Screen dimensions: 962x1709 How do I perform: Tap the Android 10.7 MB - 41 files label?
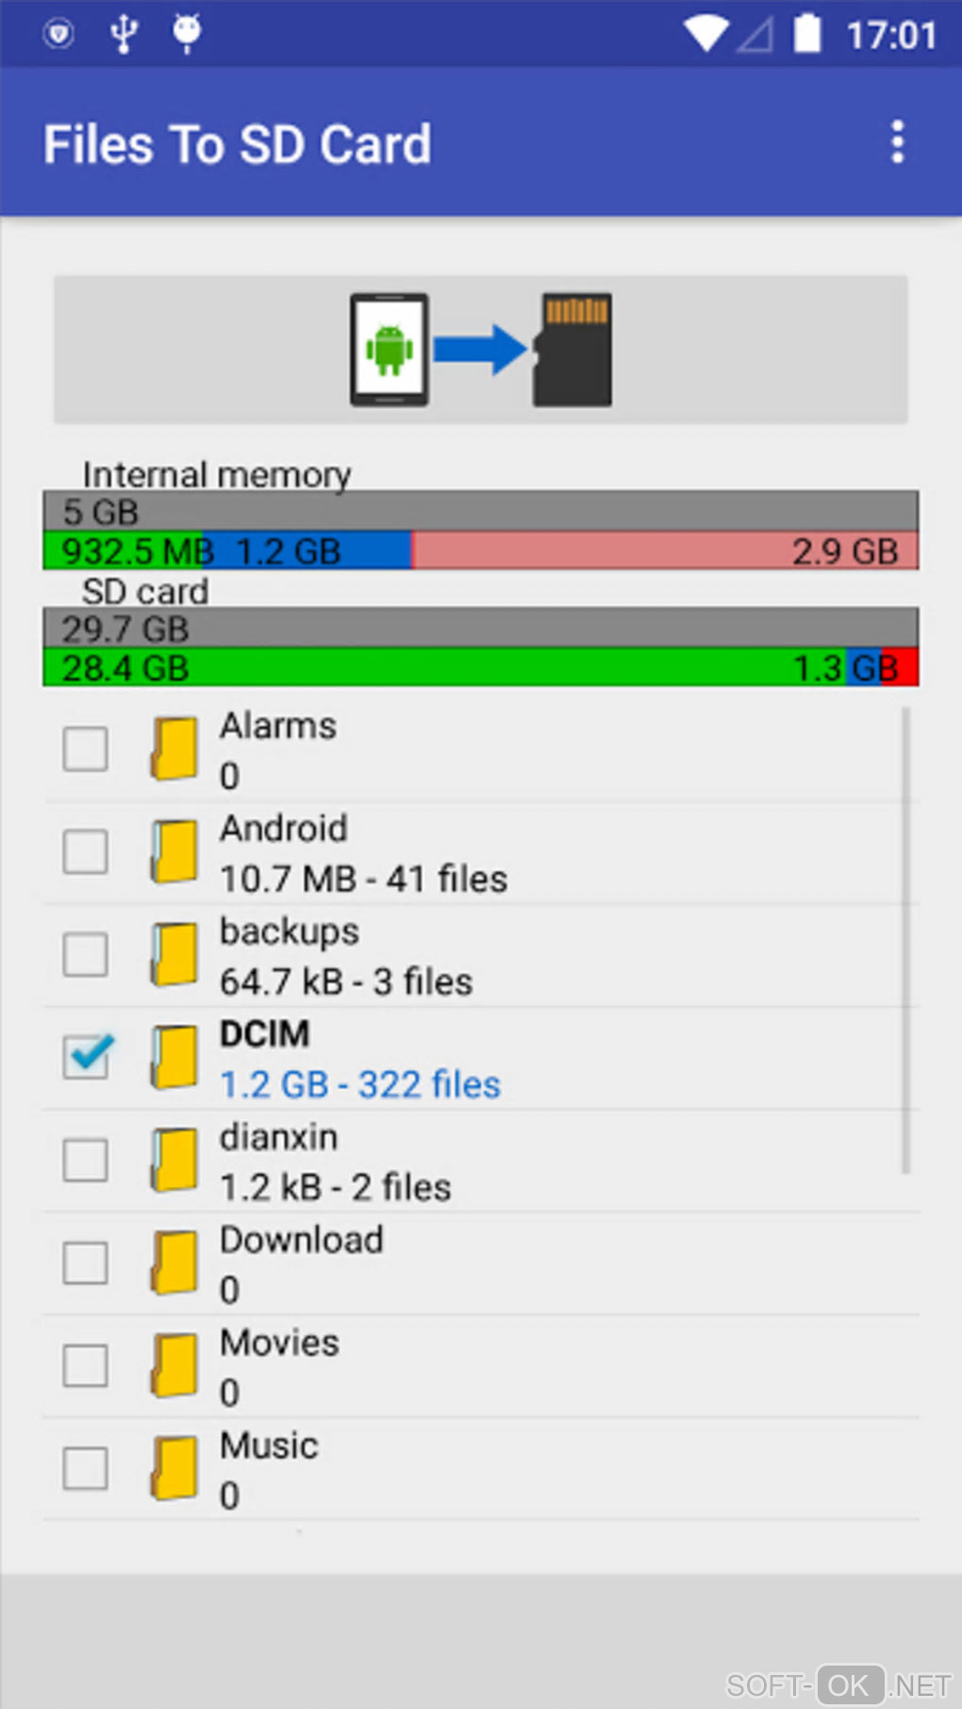[x=363, y=880]
